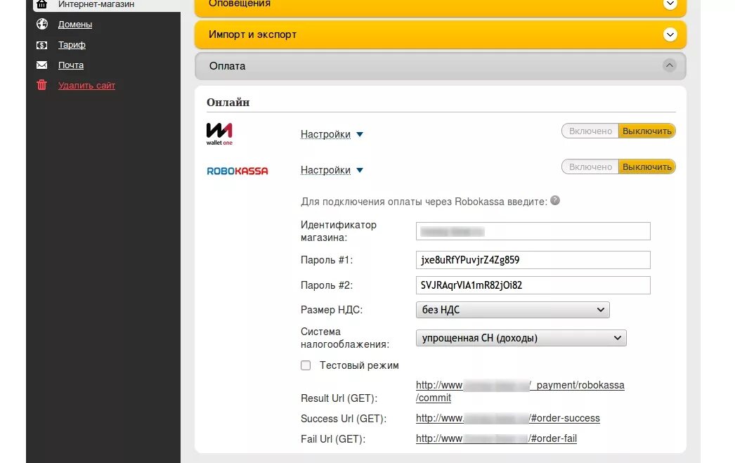Open the Robokassa help question mark

554,200
